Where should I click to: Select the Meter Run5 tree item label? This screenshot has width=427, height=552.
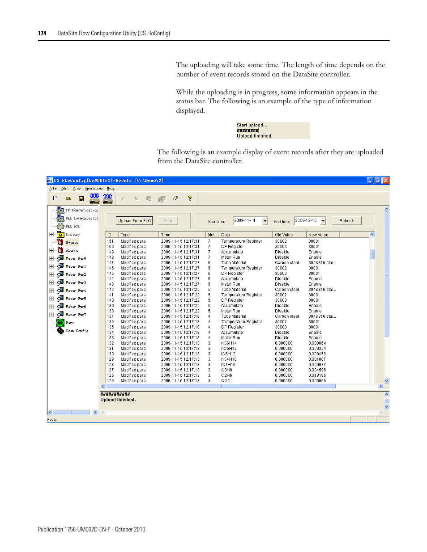(76, 299)
